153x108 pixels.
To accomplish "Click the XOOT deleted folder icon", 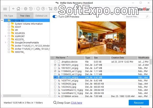I will [x=13, y=27].
